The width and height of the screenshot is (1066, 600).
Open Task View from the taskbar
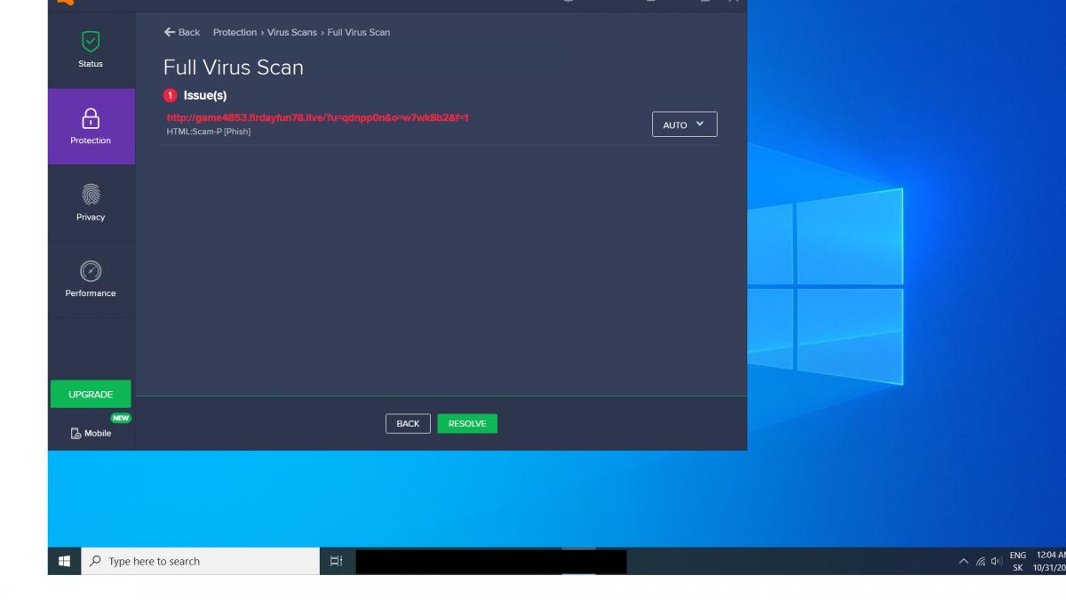(336, 561)
